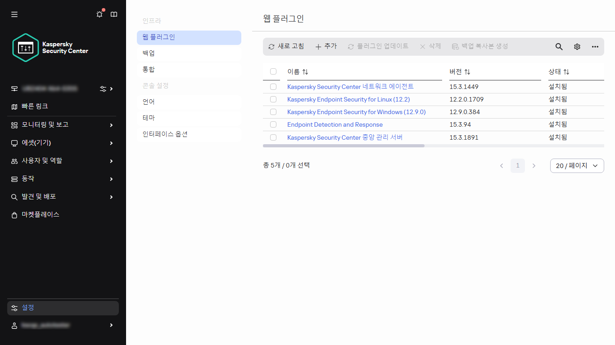615x345 pixels.
Task: Select the Endpoint Detection and Response checkbox
Action: (273, 124)
